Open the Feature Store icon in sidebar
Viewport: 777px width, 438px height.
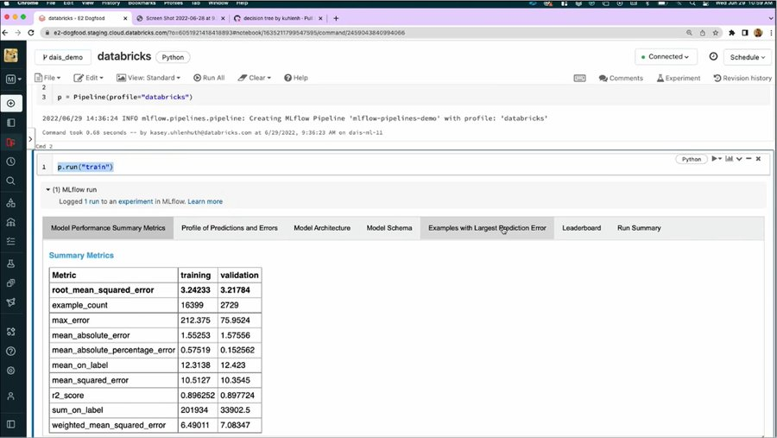11,282
